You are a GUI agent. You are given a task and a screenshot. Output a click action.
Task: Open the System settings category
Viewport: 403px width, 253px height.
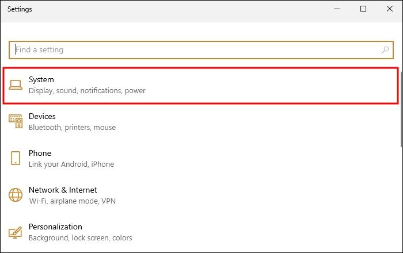200,86
